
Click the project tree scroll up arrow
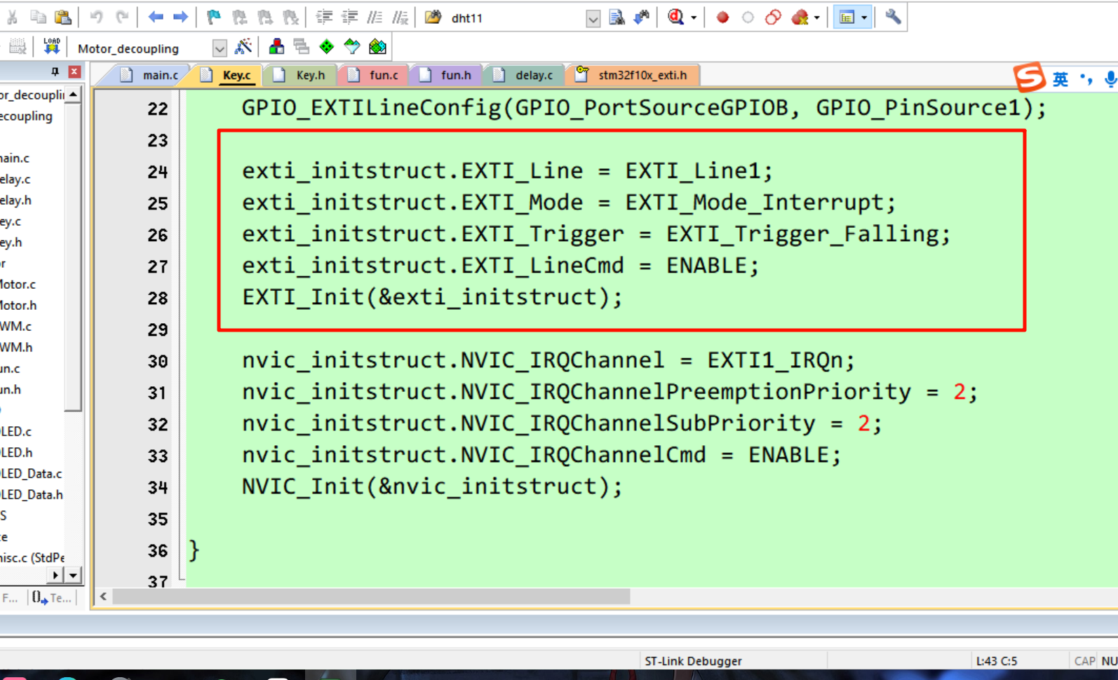coord(73,94)
